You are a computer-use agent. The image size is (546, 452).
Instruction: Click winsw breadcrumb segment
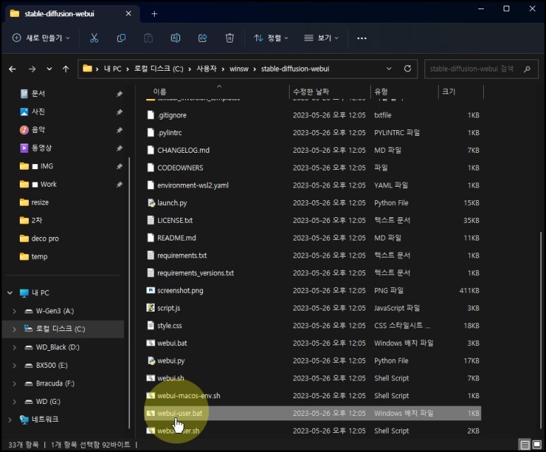tap(239, 69)
